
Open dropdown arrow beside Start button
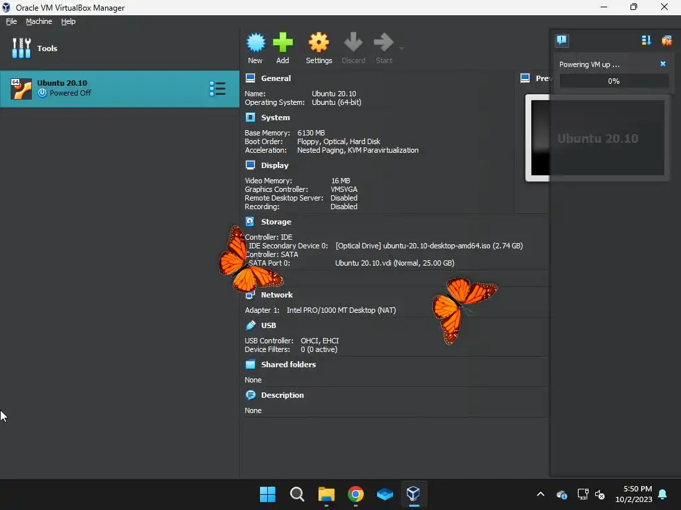tap(401, 48)
